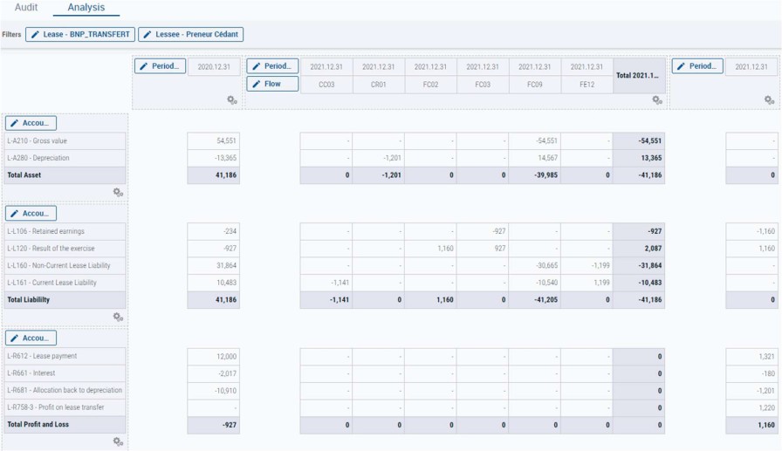Click the -31,864 Non-Current Lease Liability total

point(639,265)
